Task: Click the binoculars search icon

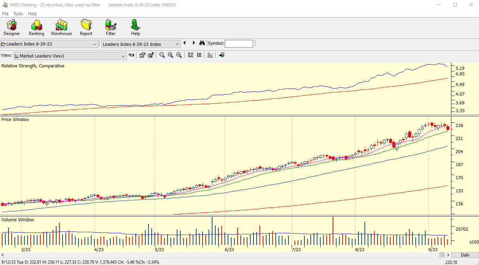Action: click(x=202, y=43)
